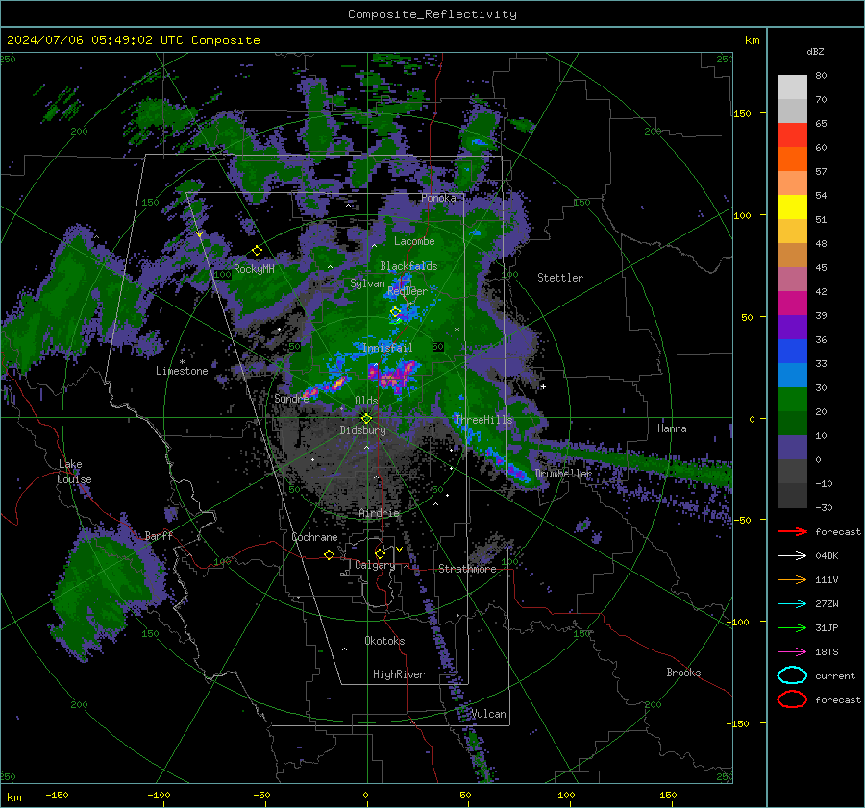Click the white plus marker west of Hanna
The height and width of the screenshot is (808, 865).
(x=543, y=386)
